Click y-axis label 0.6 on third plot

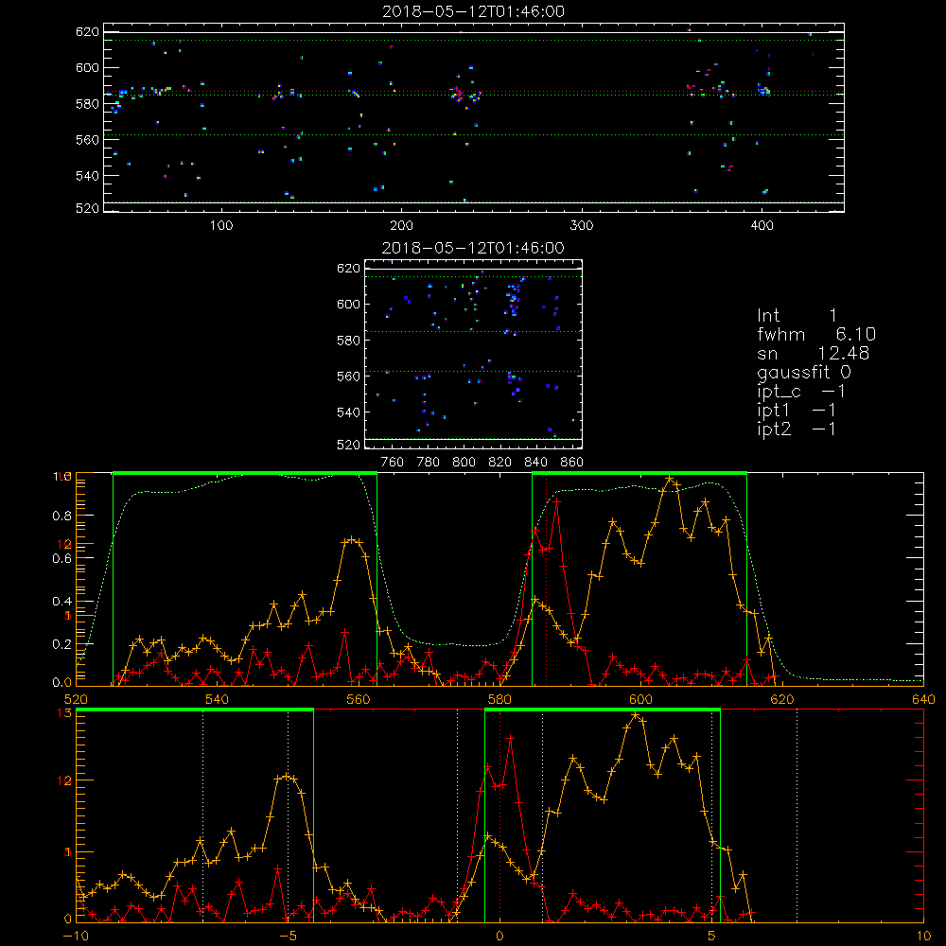tap(62, 559)
